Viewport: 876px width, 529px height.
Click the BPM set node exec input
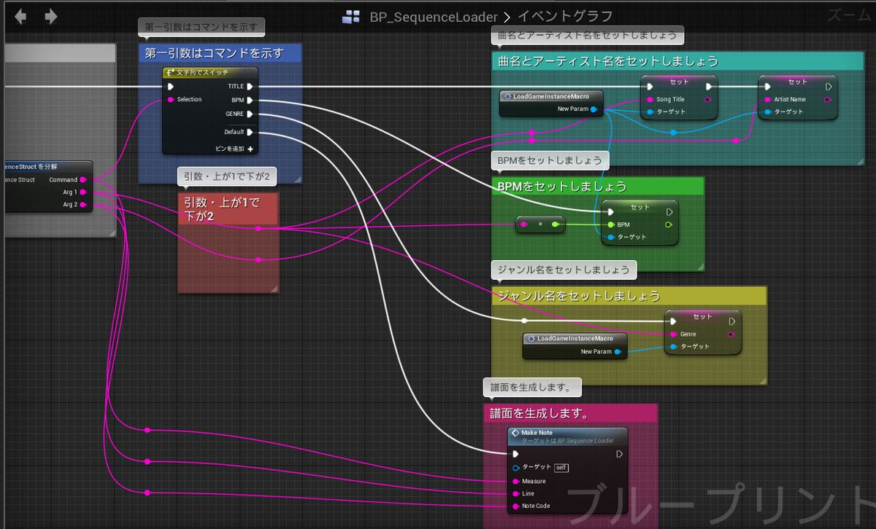(610, 211)
